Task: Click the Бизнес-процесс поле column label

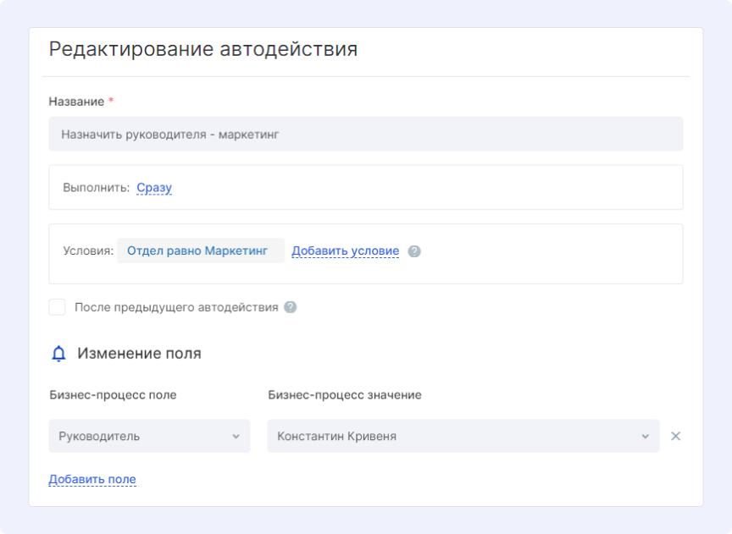Action: [113, 395]
